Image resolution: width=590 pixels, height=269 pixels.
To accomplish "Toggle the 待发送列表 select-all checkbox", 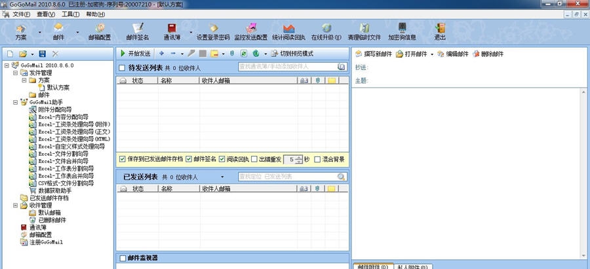I will 122,68.
